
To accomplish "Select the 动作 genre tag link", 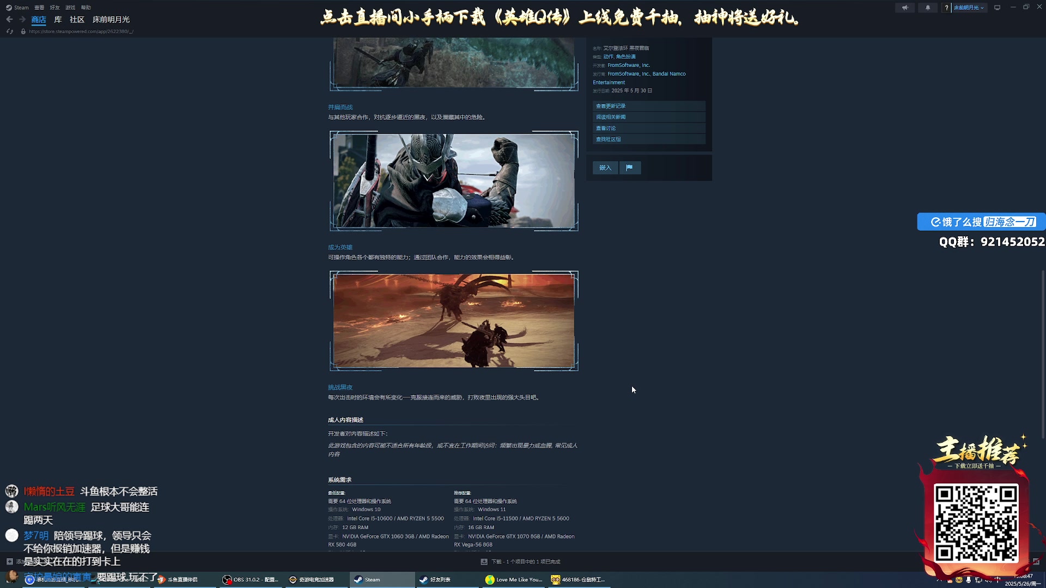I will (608, 57).
